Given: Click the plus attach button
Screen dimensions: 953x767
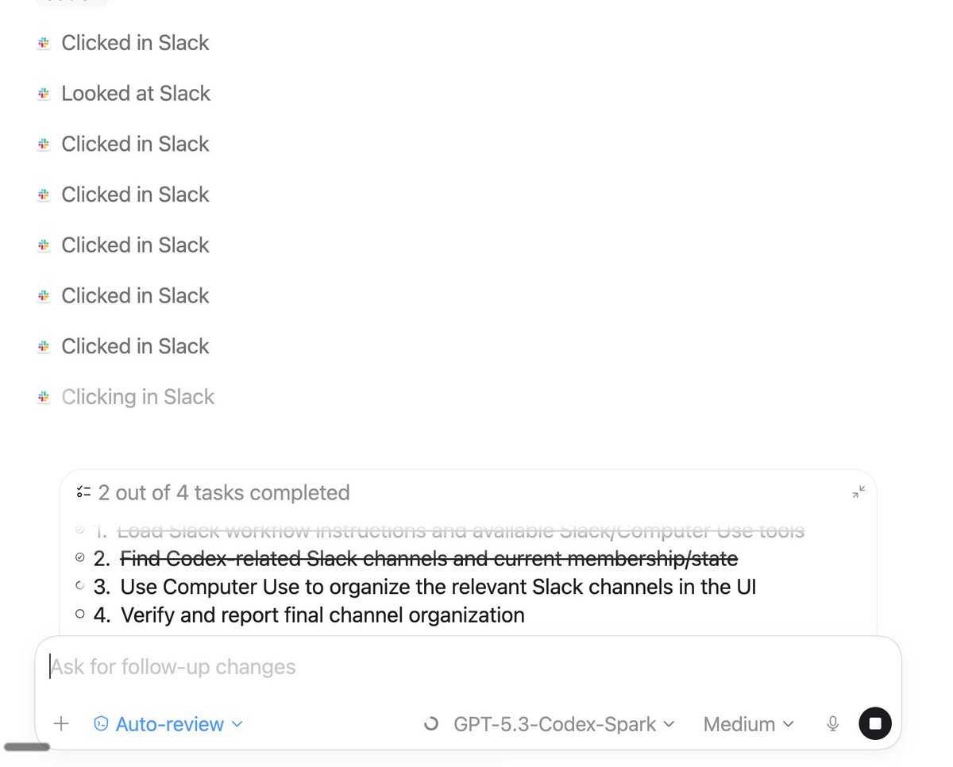Looking at the screenshot, I should click(61, 724).
